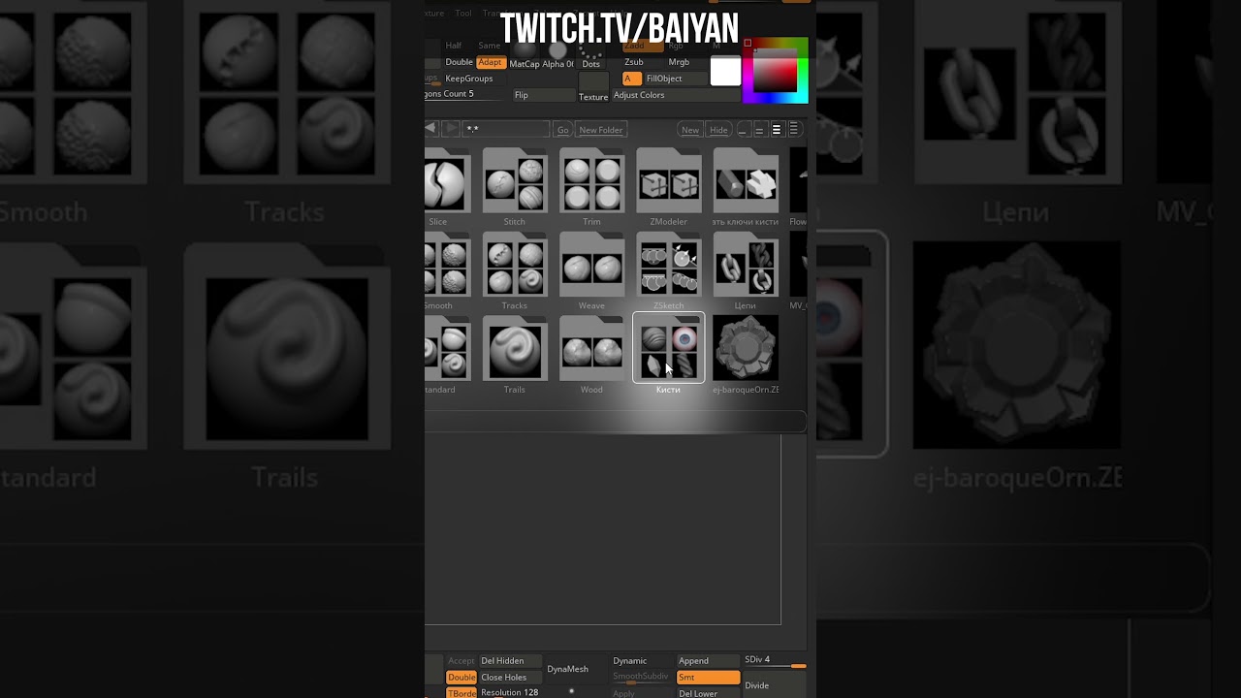Click the Same button
1241x698 pixels.
tap(490, 46)
